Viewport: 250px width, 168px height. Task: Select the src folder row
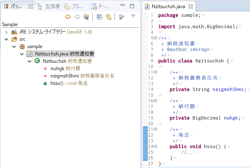(x=22, y=39)
